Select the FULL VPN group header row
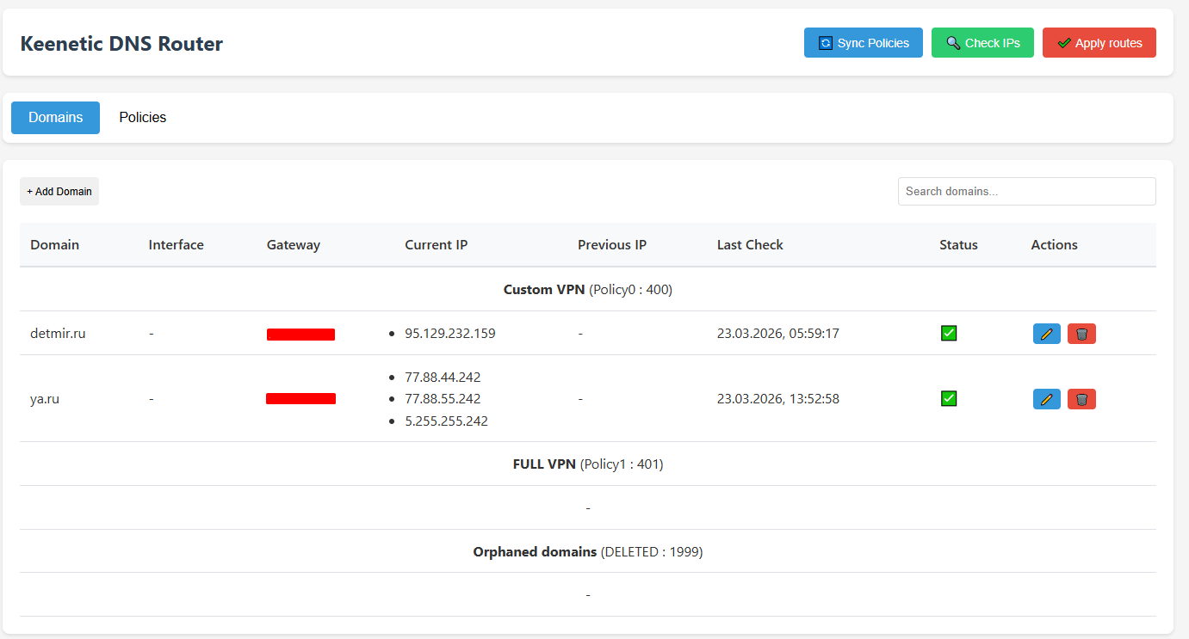 pos(587,464)
